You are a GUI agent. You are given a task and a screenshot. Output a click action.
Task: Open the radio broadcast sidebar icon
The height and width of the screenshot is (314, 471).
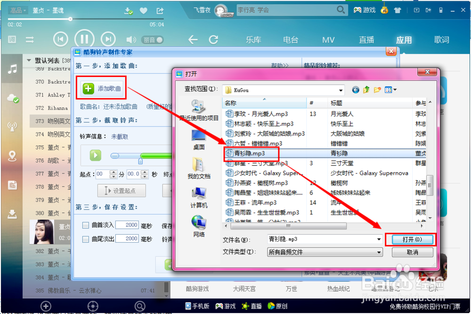12,126
